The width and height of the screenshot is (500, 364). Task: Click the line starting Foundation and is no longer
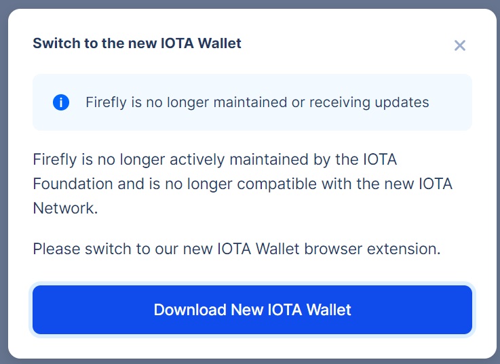tap(243, 184)
